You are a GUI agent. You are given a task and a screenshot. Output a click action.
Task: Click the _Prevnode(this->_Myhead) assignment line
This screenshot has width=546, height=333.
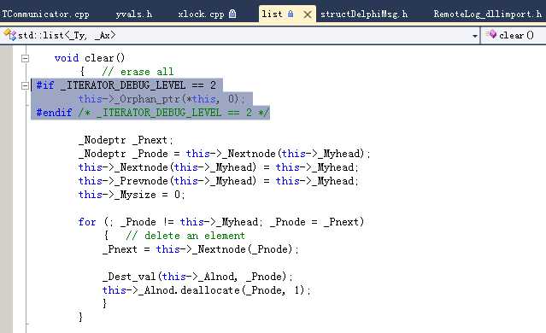tap(219, 181)
